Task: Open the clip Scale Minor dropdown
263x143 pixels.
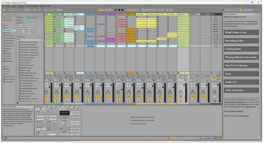Action: coord(51,134)
